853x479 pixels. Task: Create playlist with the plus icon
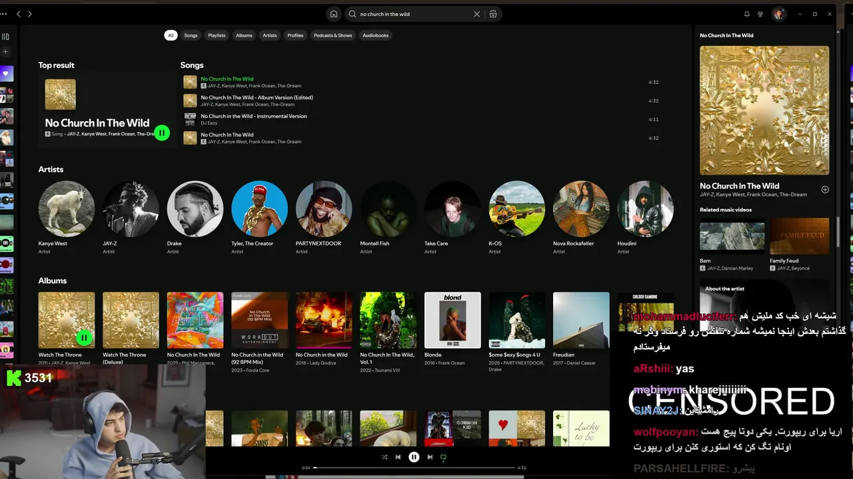click(x=5, y=52)
